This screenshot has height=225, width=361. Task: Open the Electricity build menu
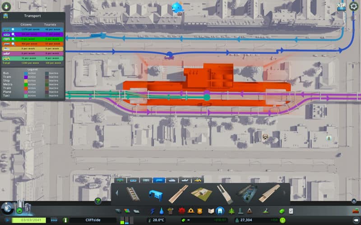pos(153,211)
